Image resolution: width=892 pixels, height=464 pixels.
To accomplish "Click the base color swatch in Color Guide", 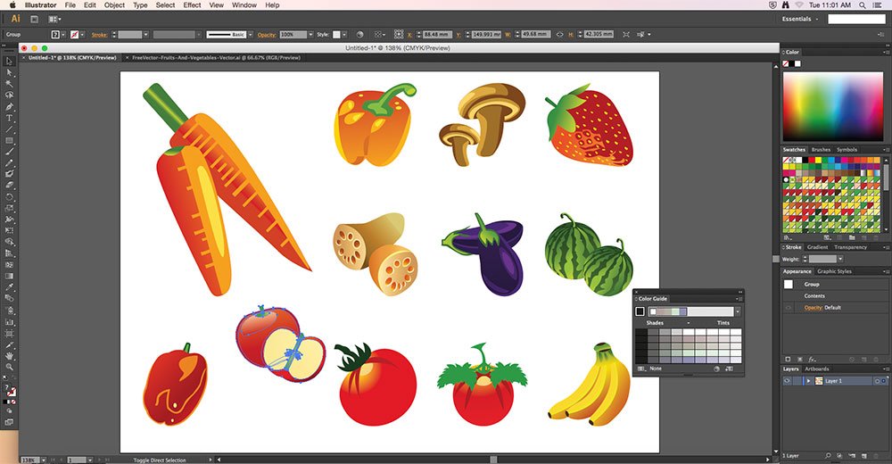I will (x=640, y=311).
